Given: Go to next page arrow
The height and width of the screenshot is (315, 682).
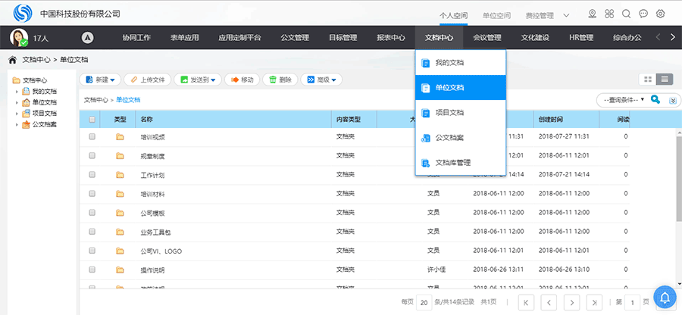Looking at the screenshot, I should pyautogui.click(x=574, y=301).
